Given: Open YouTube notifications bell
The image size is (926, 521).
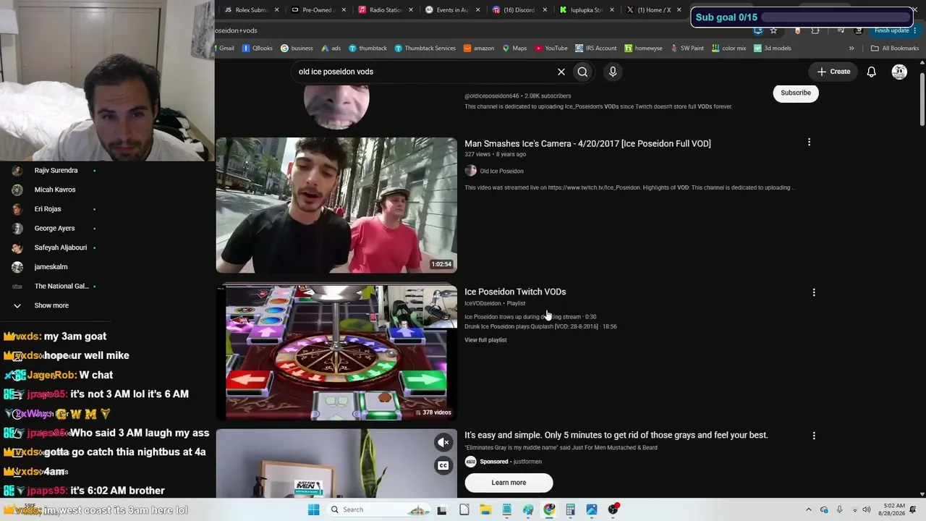Looking at the screenshot, I should pyautogui.click(x=872, y=72).
